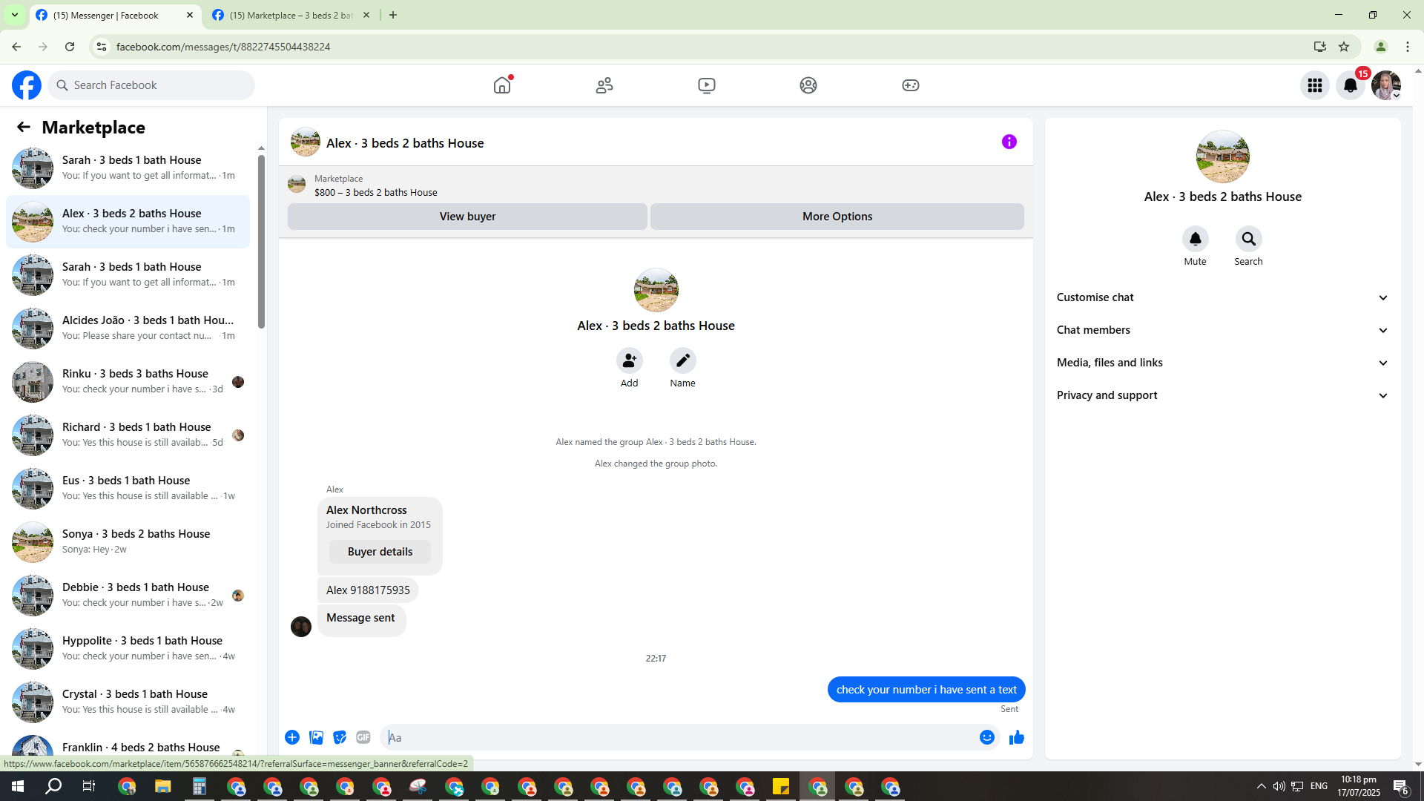Open more actions plus icon in composer

point(292,737)
